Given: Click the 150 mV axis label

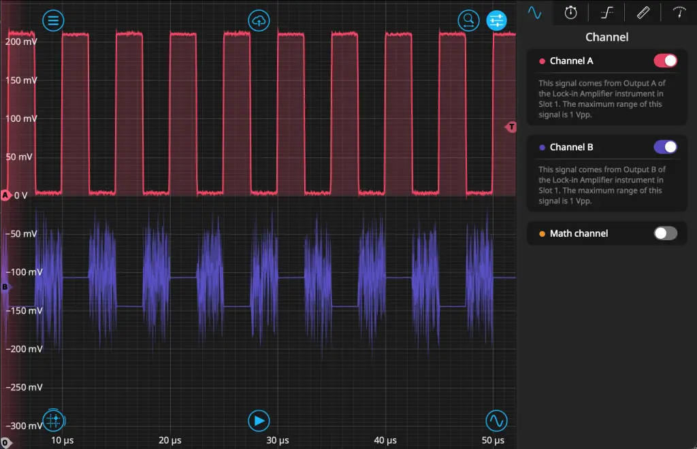Looking at the screenshot, I should tap(21, 80).
